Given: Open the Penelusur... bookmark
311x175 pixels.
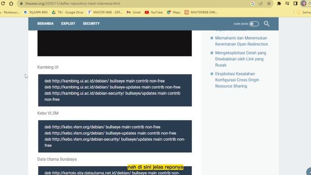Looking at the screenshot, I should click(x=10, y=12).
